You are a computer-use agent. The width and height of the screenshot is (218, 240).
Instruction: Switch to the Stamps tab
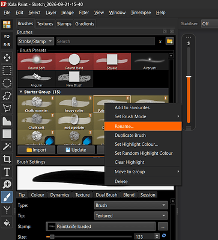coord(64,24)
